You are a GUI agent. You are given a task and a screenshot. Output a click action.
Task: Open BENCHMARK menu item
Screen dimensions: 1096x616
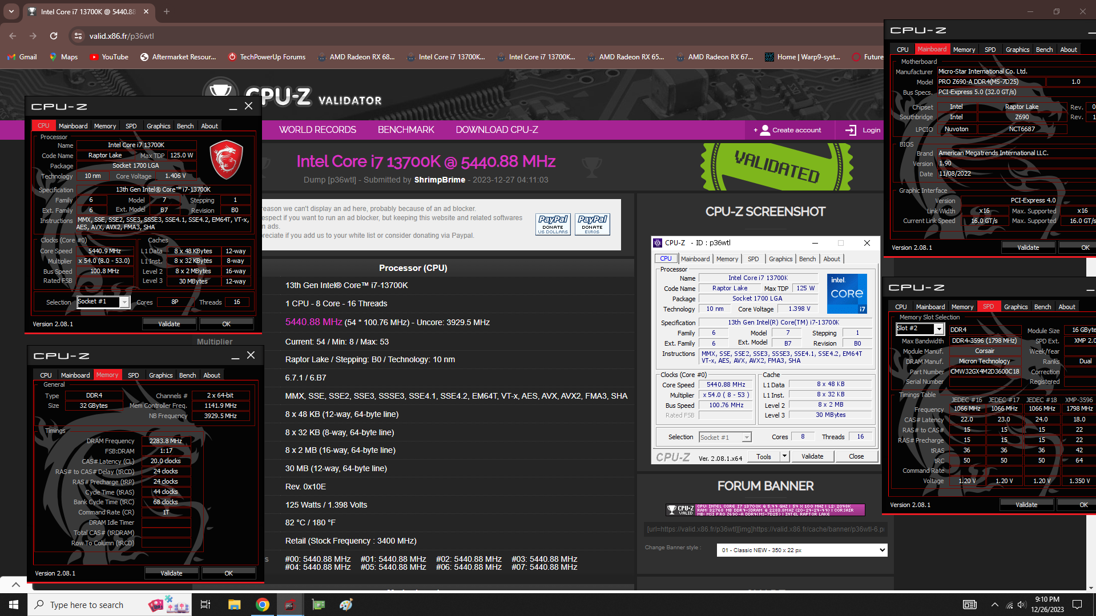pos(406,129)
